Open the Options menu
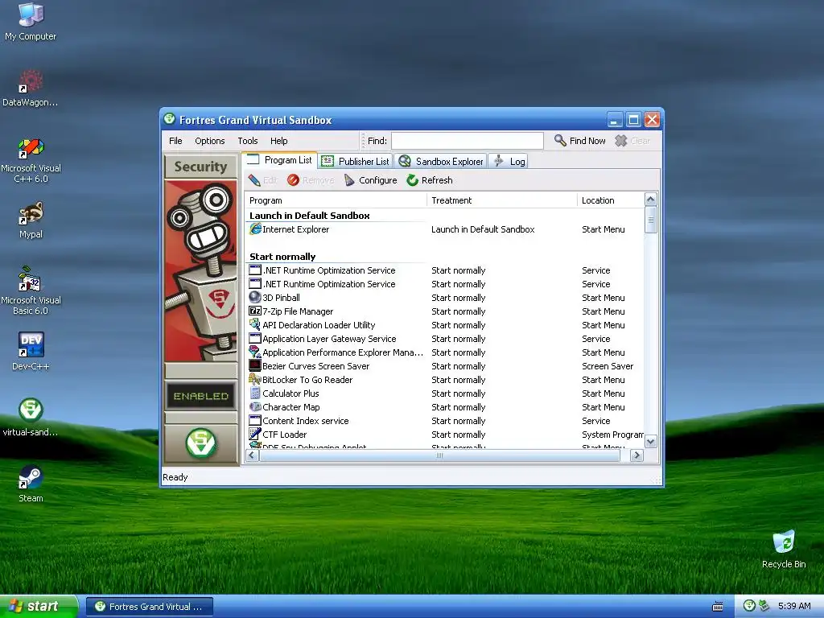Viewport: 824px width, 618px height. pyautogui.click(x=210, y=141)
